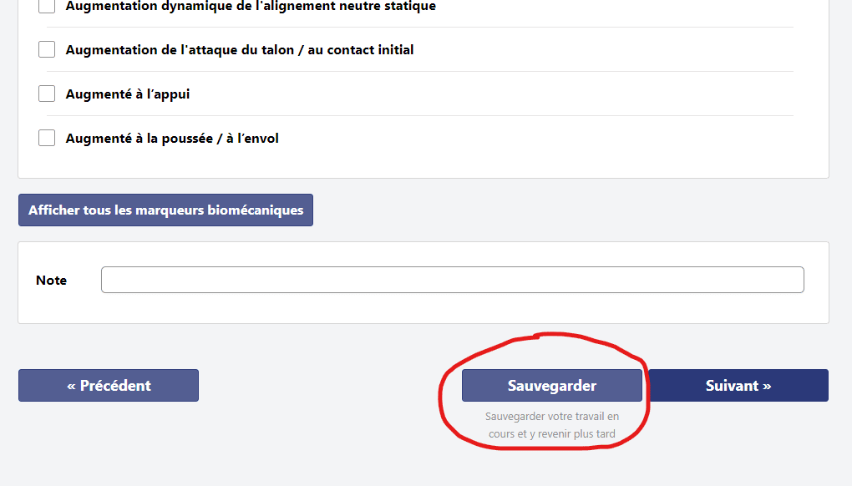Go back with the 'Précédent' button

tap(109, 386)
